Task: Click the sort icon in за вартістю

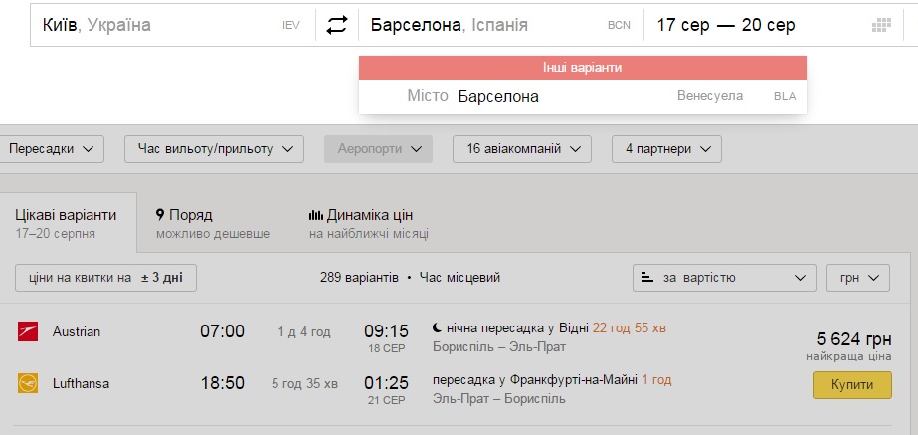Action: 647,278
